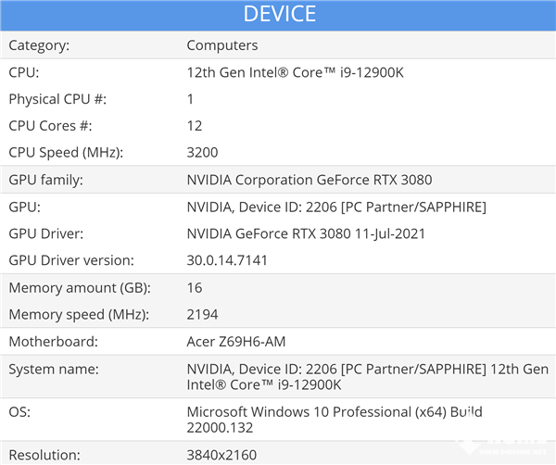Click the Memory speed value 2194
556x465 pixels.
pyautogui.click(x=202, y=315)
